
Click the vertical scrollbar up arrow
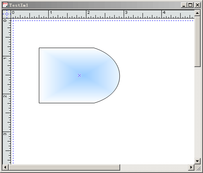click(198, 13)
